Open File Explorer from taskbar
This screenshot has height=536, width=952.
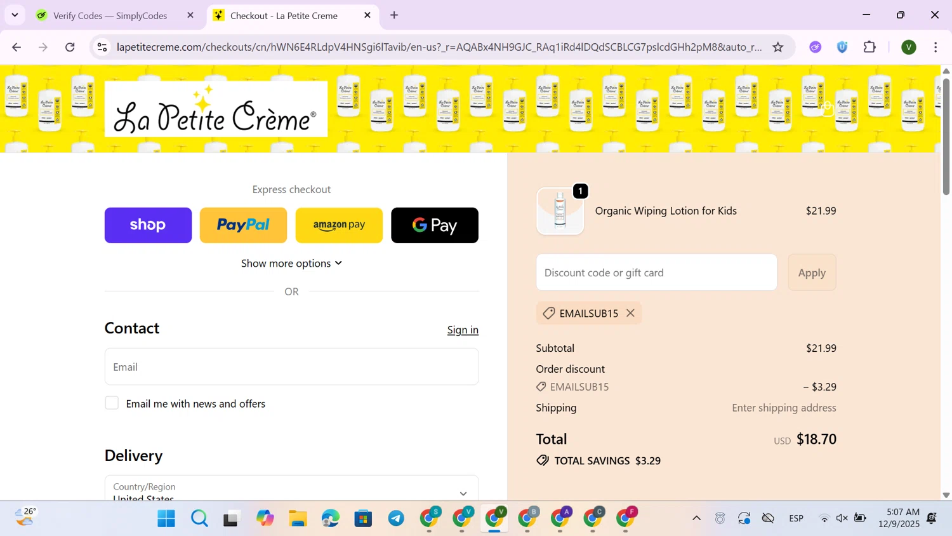298,519
